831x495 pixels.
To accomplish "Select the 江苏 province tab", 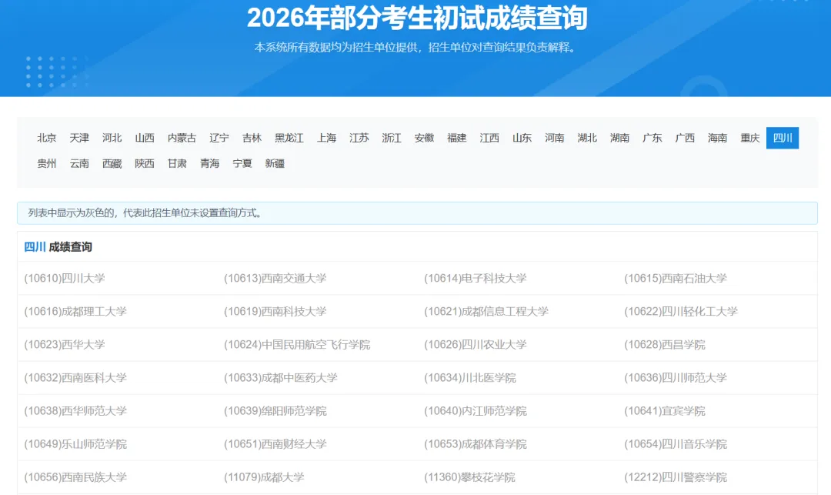I will pos(359,138).
